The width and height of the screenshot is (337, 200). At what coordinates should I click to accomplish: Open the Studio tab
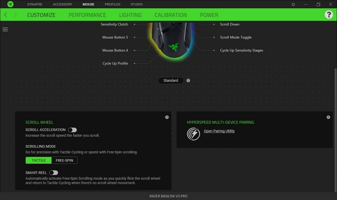coord(136,4)
